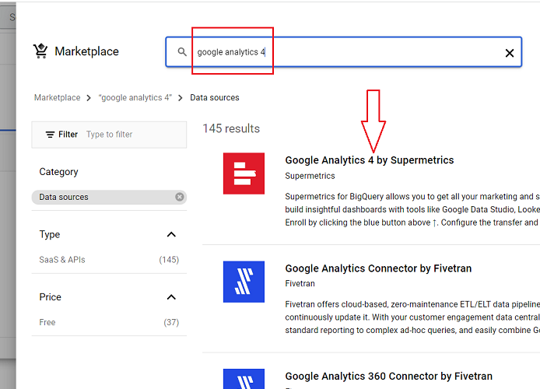
Task: Click the 145 results count text
Action: (x=231, y=128)
